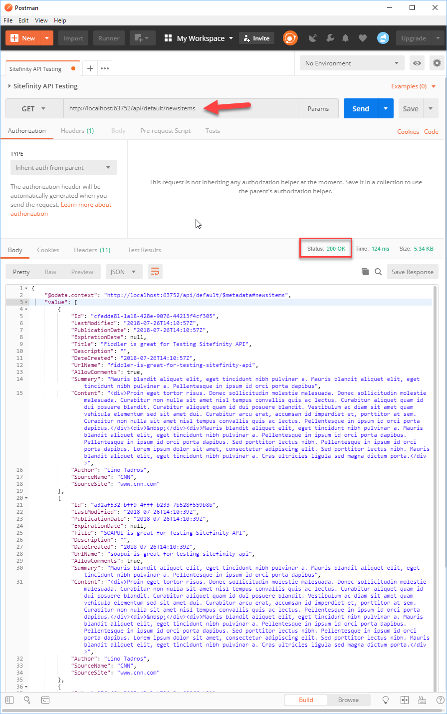Switch to Browse mode

click(x=348, y=700)
